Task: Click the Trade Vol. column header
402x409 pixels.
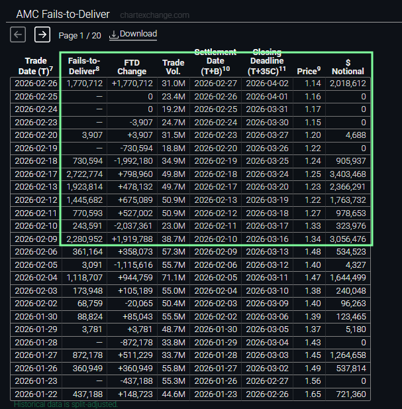Action: (x=174, y=67)
